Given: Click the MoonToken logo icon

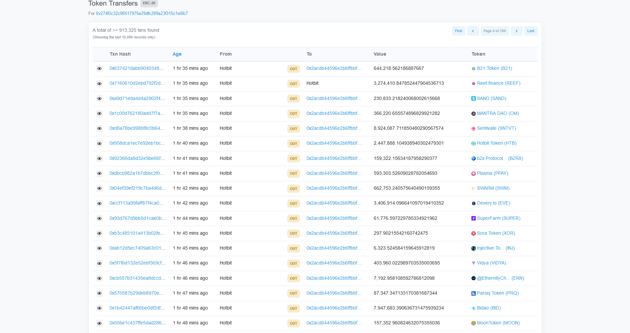Looking at the screenshot, I should [473, 323].
